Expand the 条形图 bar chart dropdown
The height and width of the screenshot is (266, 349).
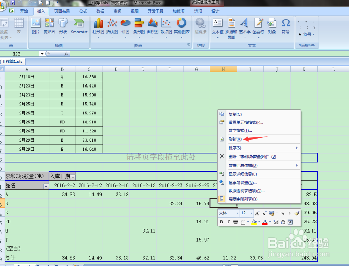(x=139, y=37)
